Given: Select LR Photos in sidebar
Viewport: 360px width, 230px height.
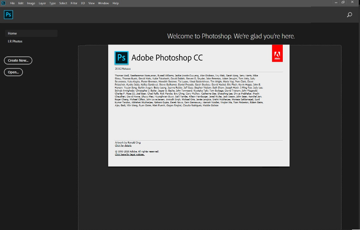Looking at the screenshot, I should [15, 42].
